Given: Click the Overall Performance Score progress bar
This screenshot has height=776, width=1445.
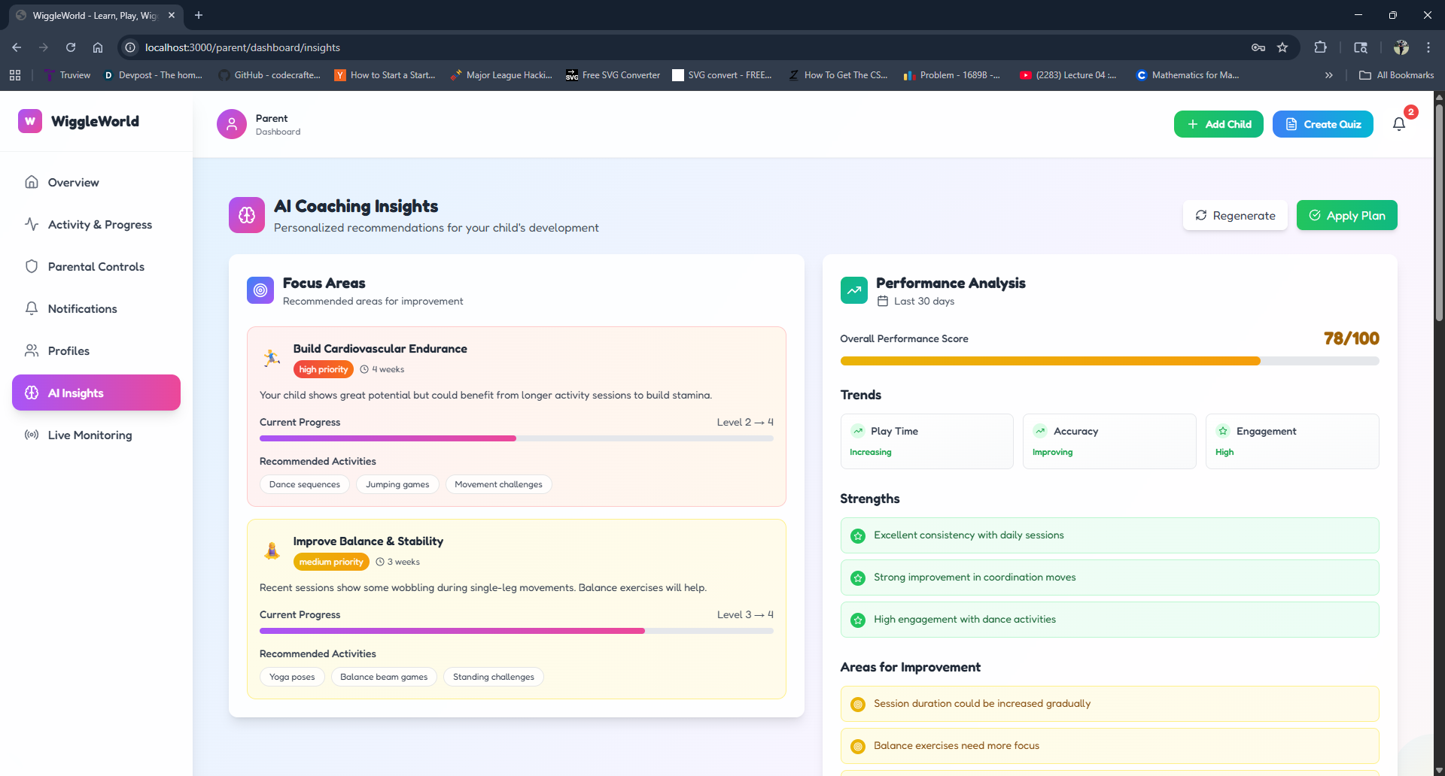Looking at the screenshot, I should click(1109, 361).
